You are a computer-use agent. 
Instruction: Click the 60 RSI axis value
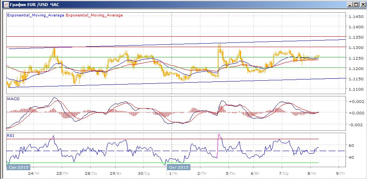click(351, 145)
